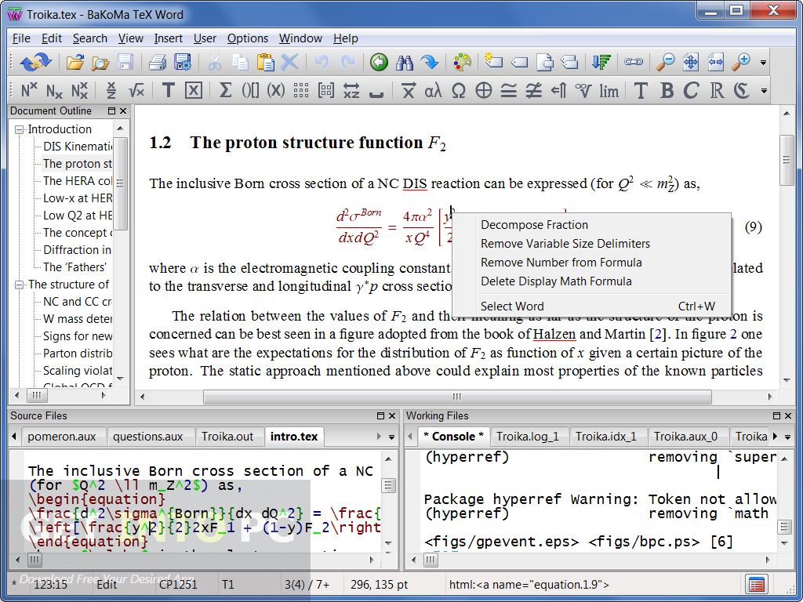Apply bold math font with the B icon
The height and width of the screenshot is (602, 803).
667,91
